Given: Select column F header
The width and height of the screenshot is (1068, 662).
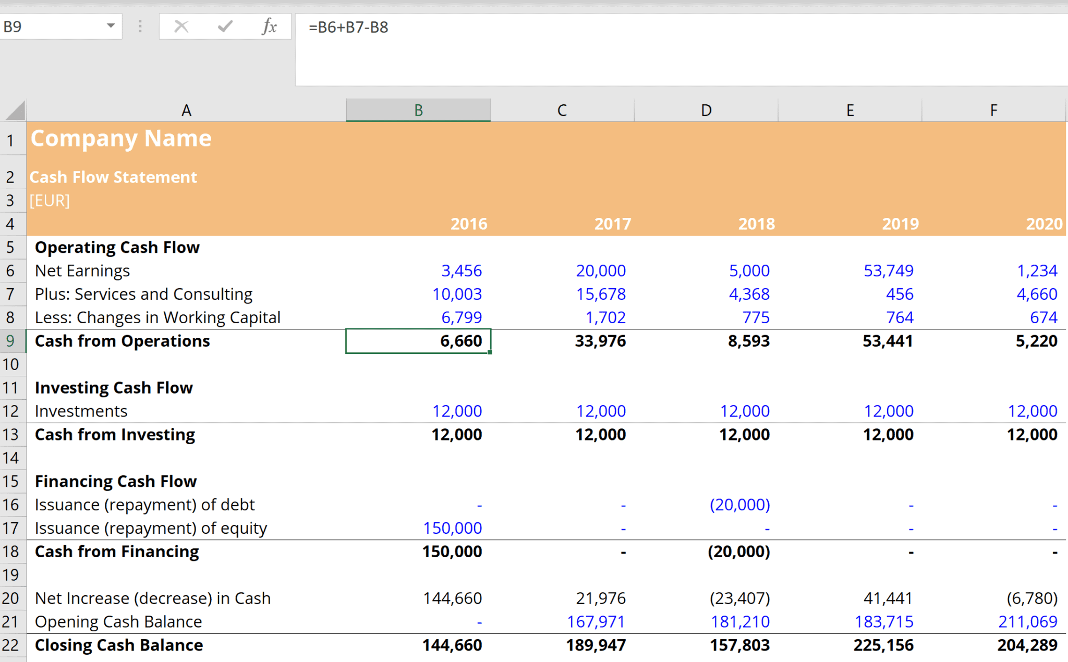Looking at the screenshot, I should [x=993, y=111].
